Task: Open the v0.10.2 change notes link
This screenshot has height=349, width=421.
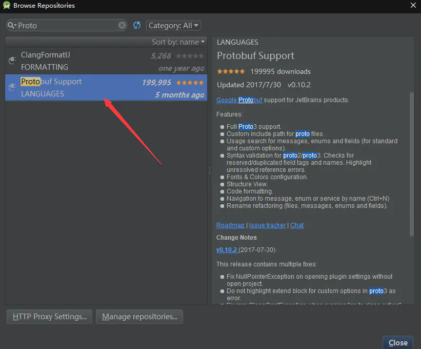Action: [227, 250]
